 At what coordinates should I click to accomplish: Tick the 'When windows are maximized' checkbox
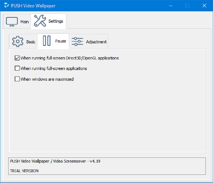(17, 79)
